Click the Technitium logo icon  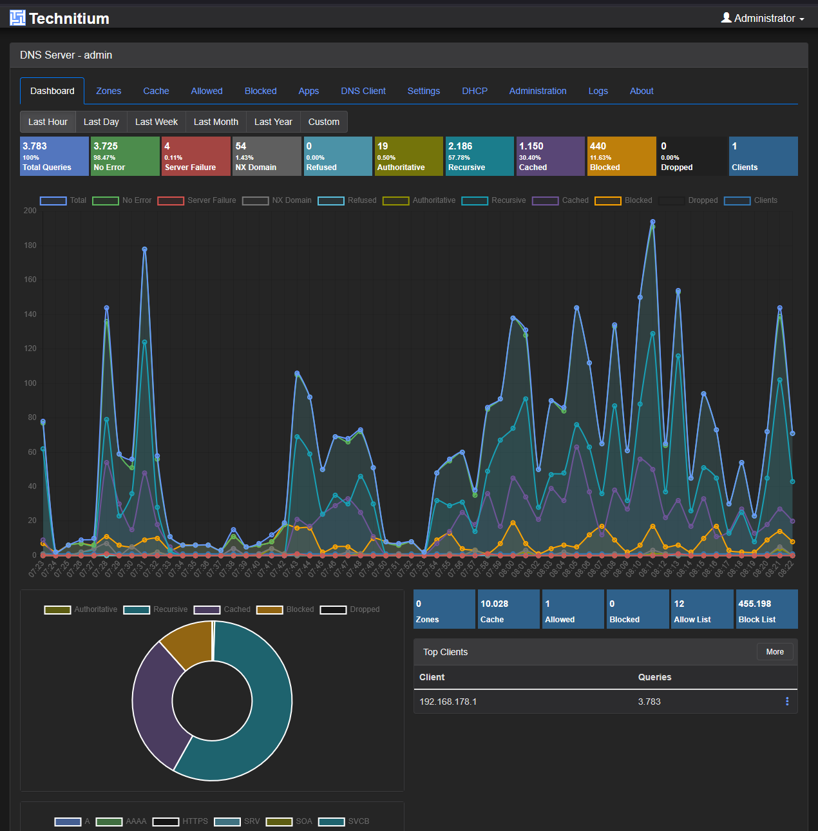(17, 18)
